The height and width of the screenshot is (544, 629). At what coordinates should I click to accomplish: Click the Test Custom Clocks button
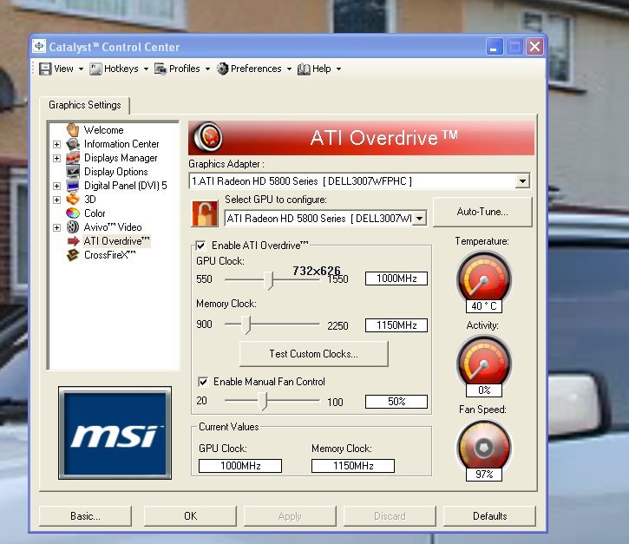(313, 354)
